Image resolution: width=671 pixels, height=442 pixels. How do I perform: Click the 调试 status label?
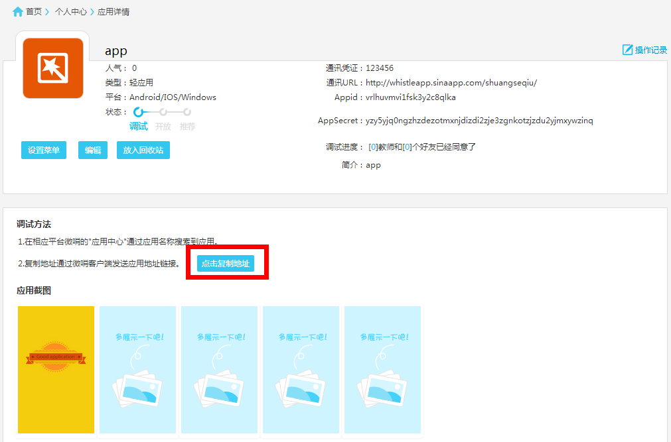pyautogui.click(x=138, y=126)
